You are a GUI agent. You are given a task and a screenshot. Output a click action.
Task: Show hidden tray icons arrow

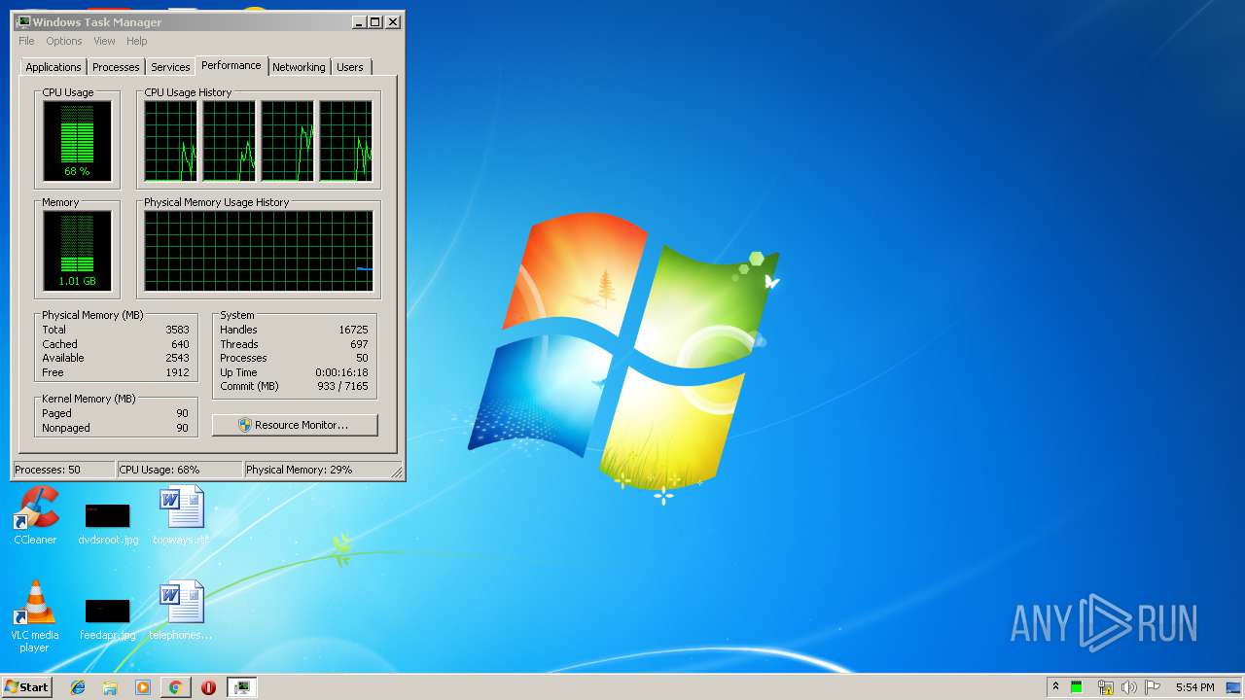click(x=1055, y=687)
